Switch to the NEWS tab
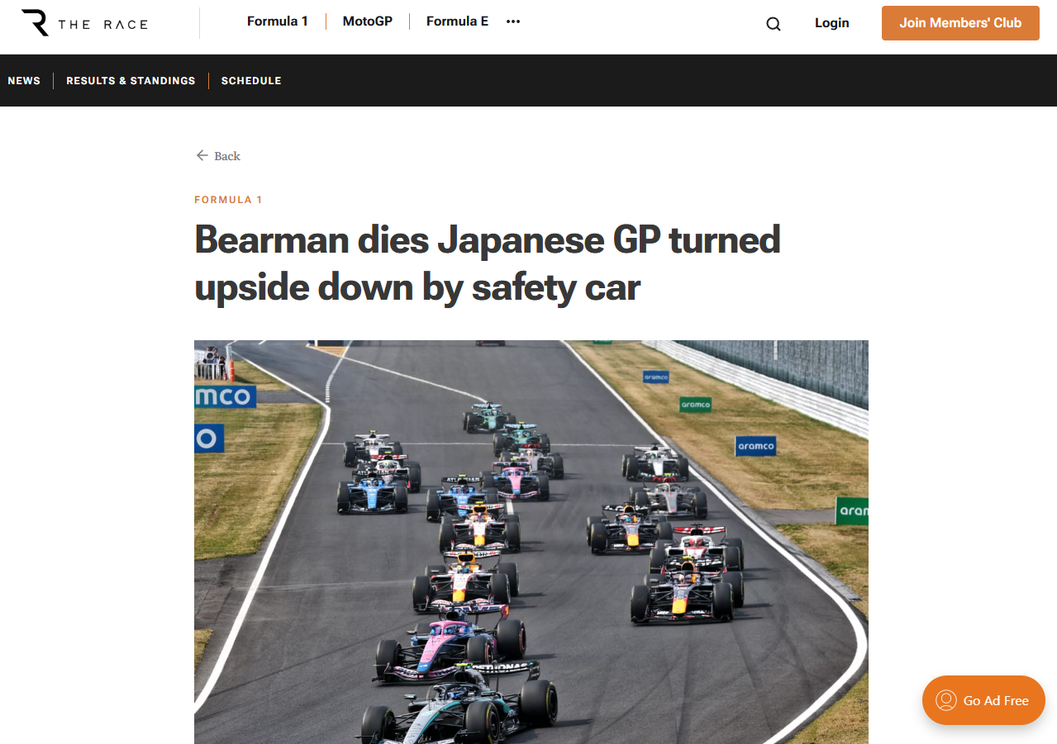The width and height of the screenshot is (1057, 744). (24, 81)
